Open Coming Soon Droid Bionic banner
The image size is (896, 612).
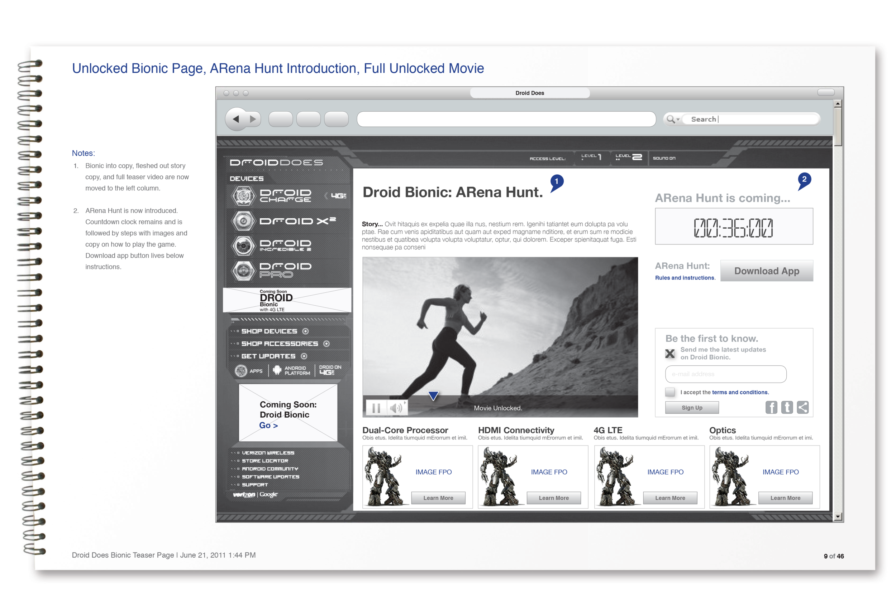coord(287,300)
